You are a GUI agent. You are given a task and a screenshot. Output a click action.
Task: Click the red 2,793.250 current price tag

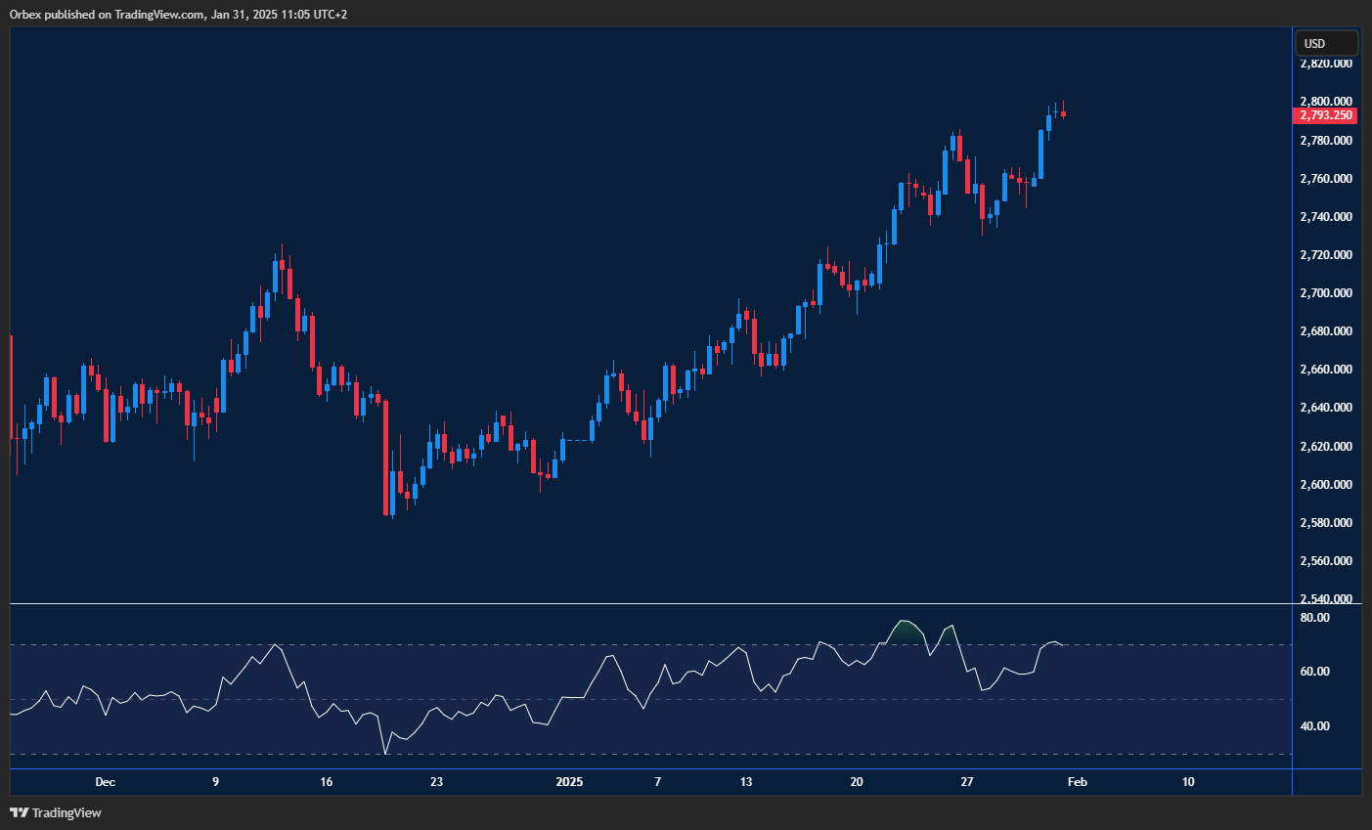[x=1325, y=115]
